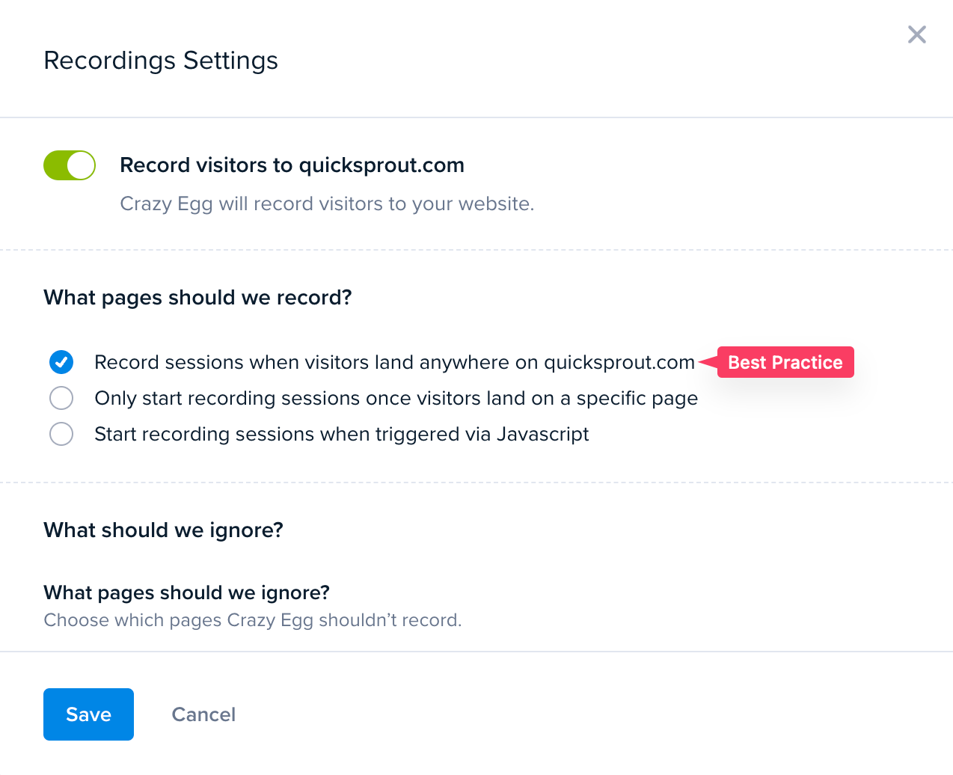953x775 pixels.
Task: Click the 'What pages should we ignore?' subheading
Action: (186, 592)
